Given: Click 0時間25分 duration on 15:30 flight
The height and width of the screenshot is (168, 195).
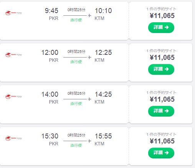Looking at the screenshot, I should 76,135.
